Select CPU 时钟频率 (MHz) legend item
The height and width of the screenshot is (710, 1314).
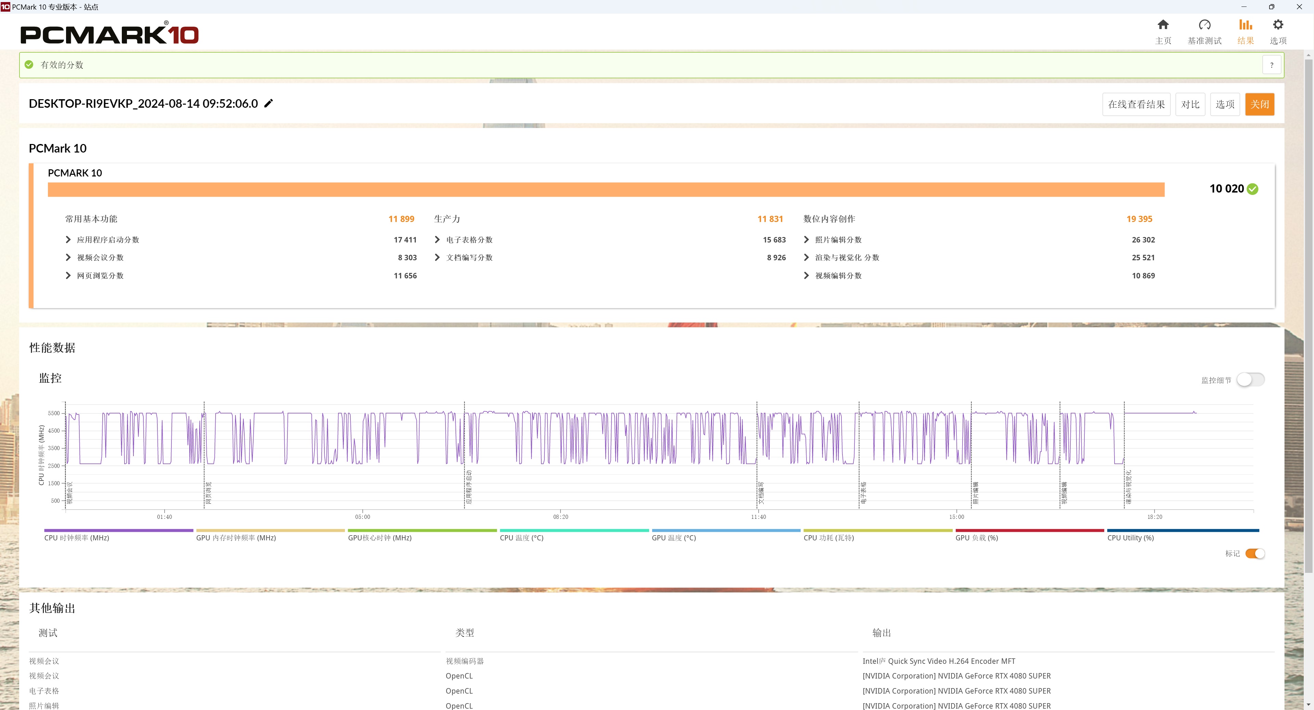(x=118, y=535)
